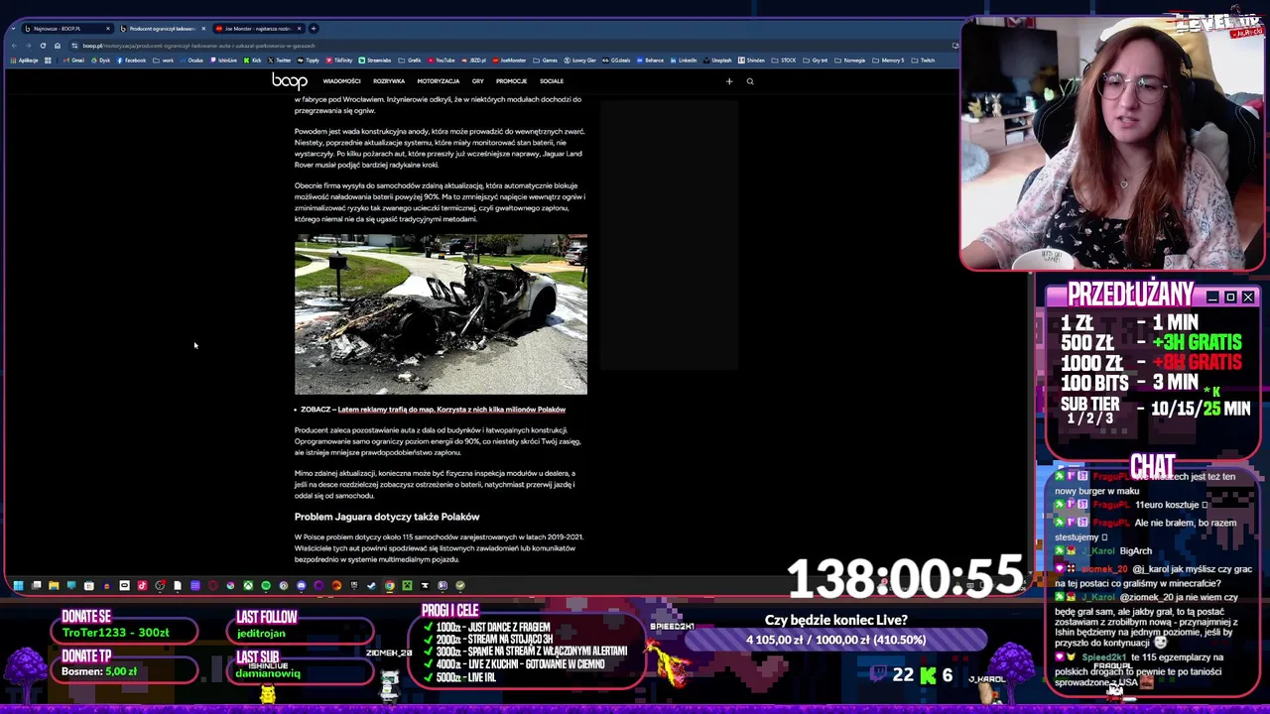
Task: Go to browser home with the house icon
Action: tap(58, 46)
